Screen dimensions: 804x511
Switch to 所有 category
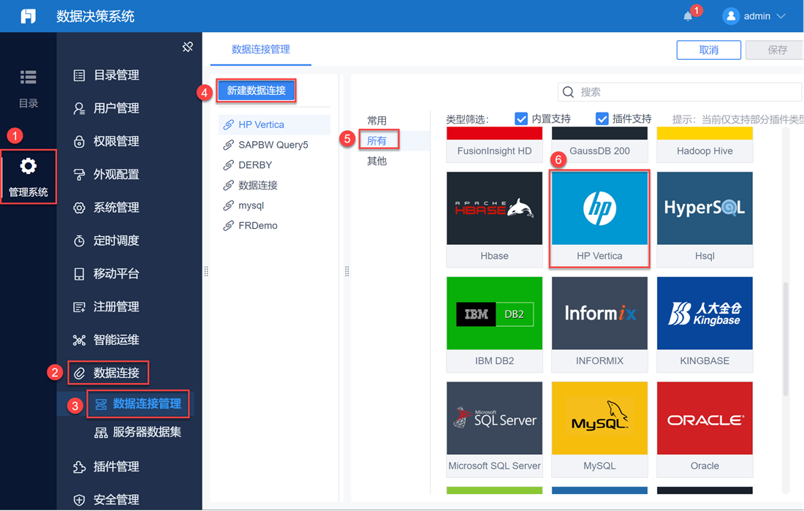(377, 140)
